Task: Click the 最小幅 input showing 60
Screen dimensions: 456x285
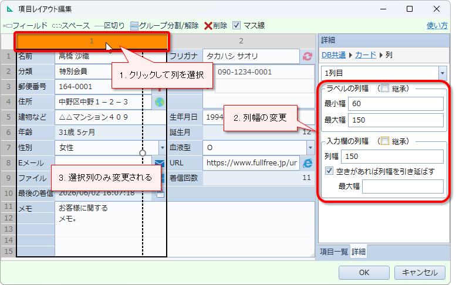Action: 396,104
